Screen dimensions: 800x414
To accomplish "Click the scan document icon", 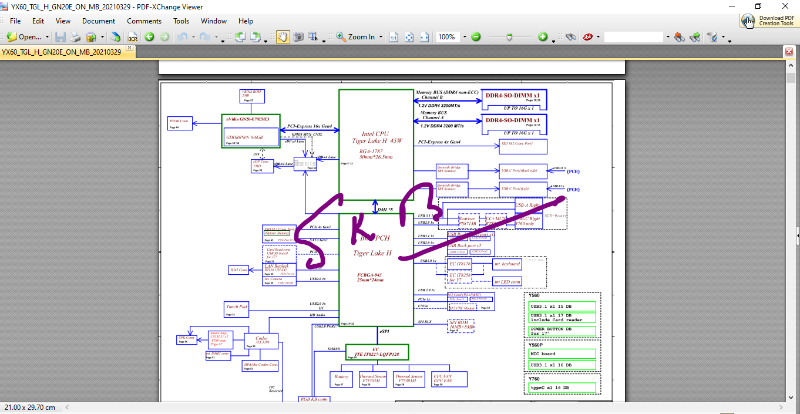I will coord(116,36).
